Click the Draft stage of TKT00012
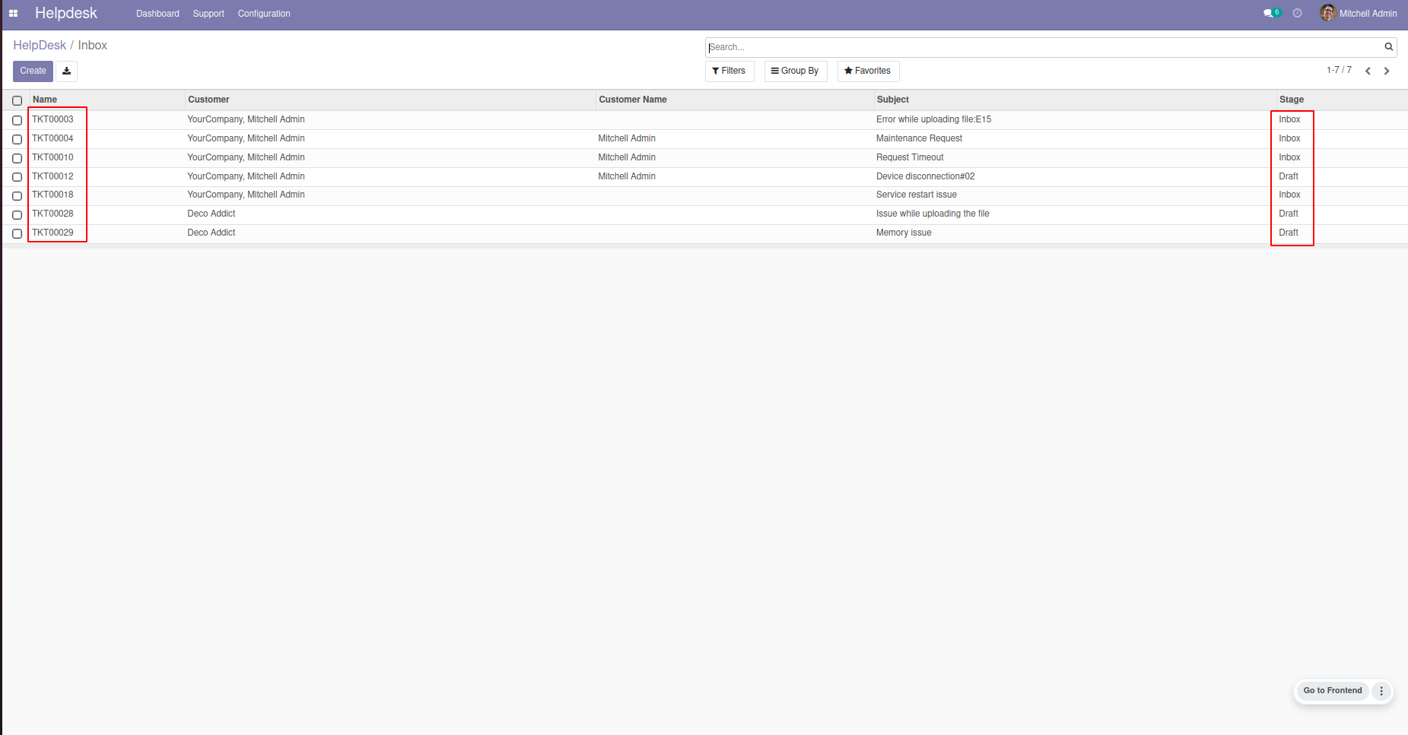 [1289, 176]
